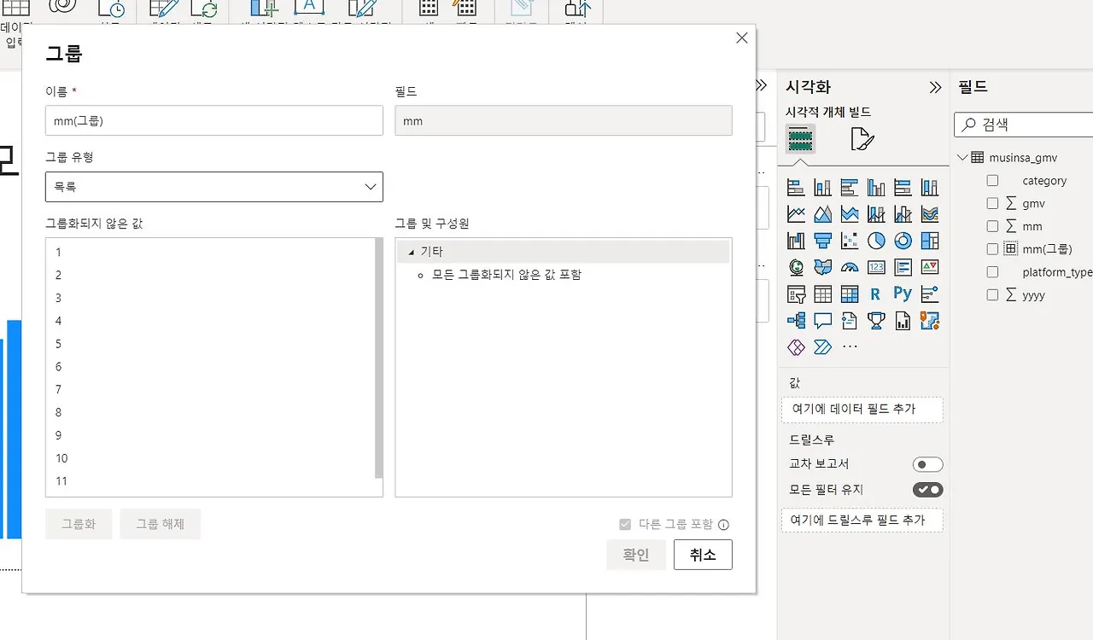Open the 그룹 유형 dropdown showing 목록
This screenshot has width=1093, height=640.
[x=214, y=187]
